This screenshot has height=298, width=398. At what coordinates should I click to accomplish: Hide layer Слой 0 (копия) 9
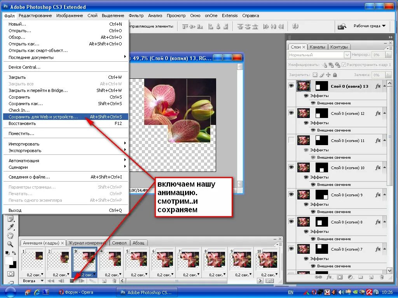tap(292, 194)
